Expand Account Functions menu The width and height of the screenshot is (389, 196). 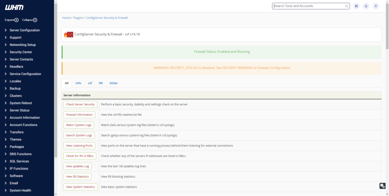[x=23, y=125]
